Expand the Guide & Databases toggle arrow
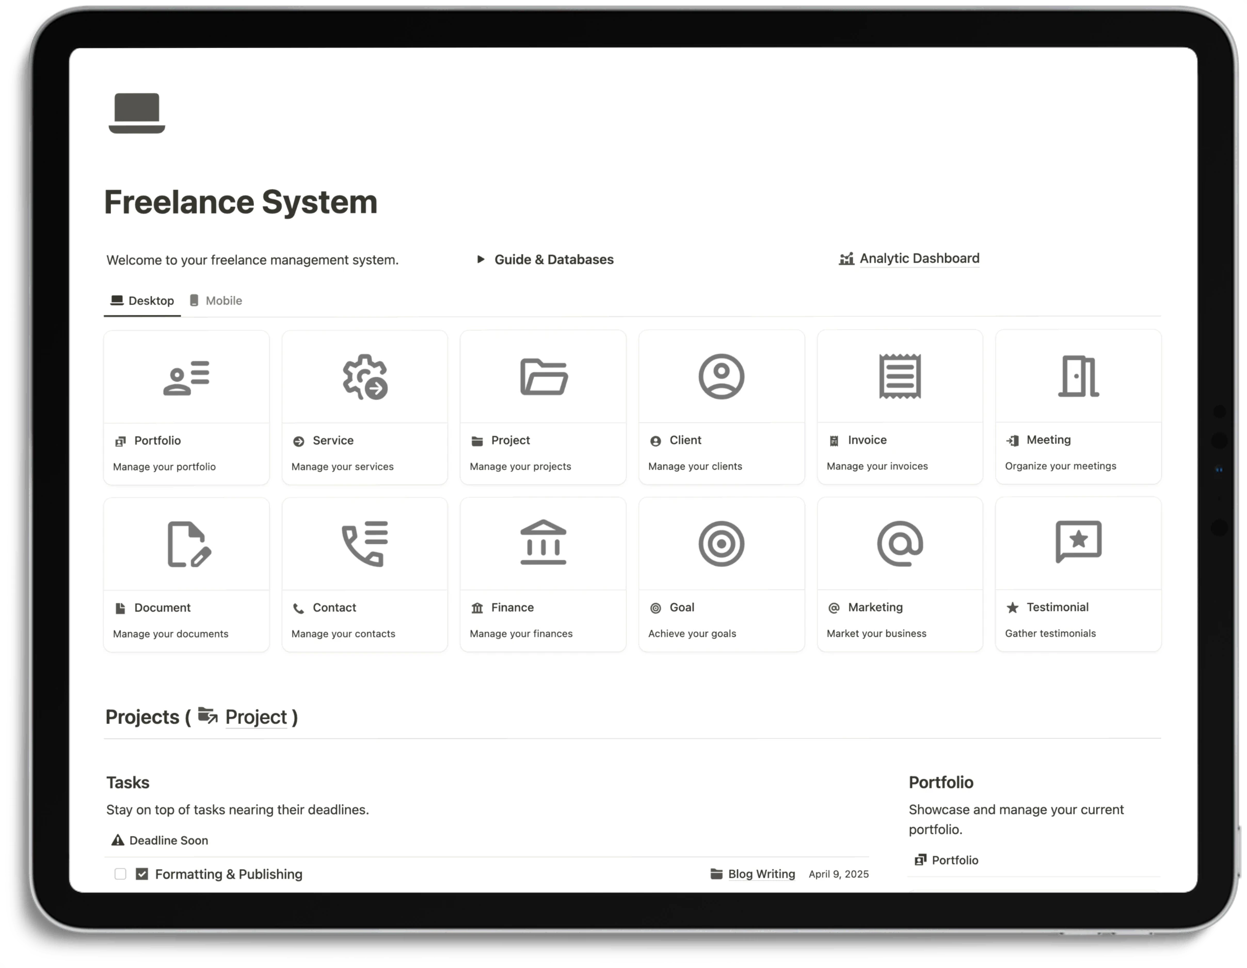 pyautogui.click(x=481, y=259)
